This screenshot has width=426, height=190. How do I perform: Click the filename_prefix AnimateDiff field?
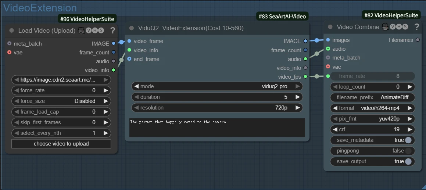[x=372, y=97]
